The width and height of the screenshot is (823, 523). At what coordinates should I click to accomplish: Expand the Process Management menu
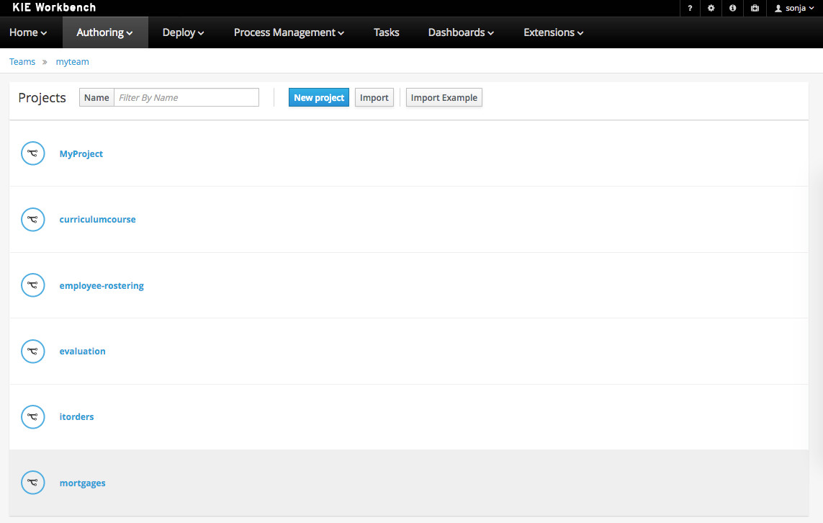point(289,32)
